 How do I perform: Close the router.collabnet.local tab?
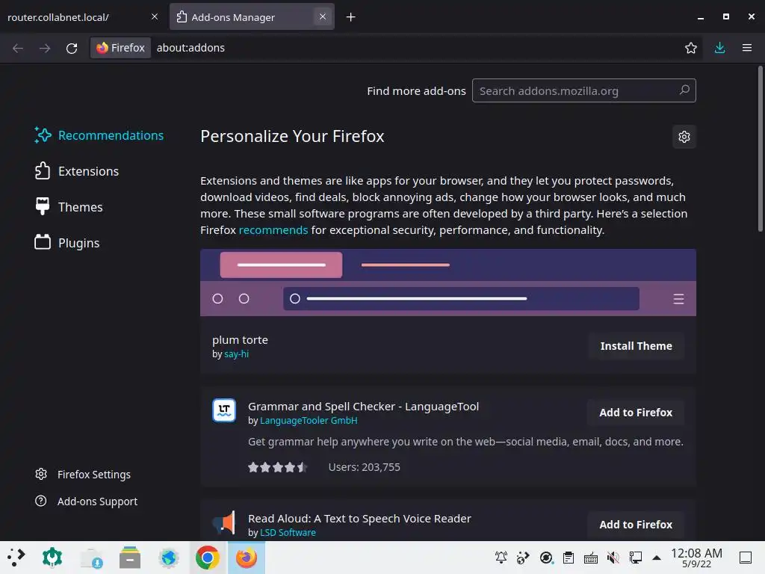[x=155, y=16]
